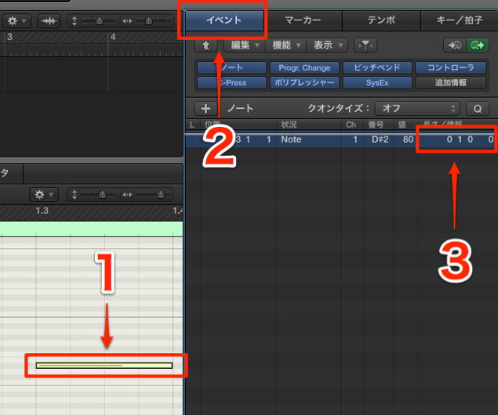Viewport: 498px width, 415px height.
Task: Toggle the 追加情報 filter button
Action: coord(450,83)
